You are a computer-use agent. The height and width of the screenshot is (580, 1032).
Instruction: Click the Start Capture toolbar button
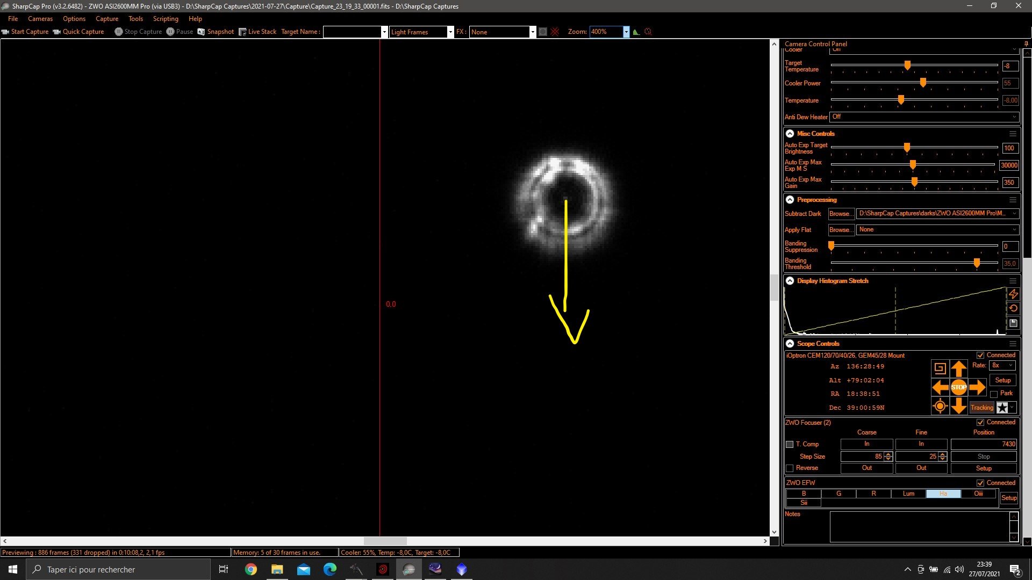point(25,32)
